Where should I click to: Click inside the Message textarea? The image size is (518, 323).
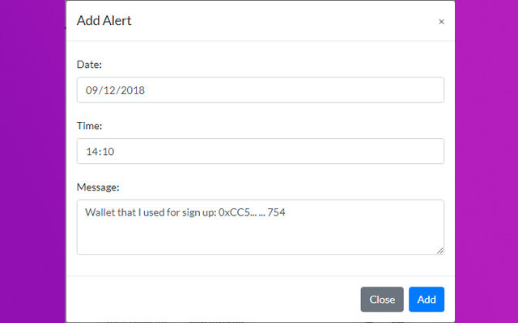pyautogui.click(x=260, y=234)
